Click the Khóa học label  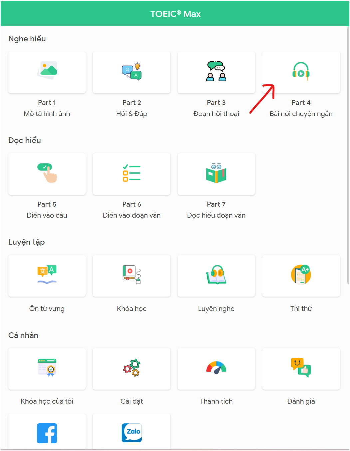click(132, 309)
